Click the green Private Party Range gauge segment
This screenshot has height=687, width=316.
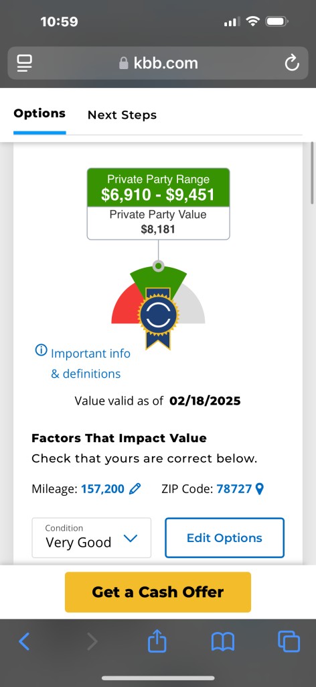coord(158,277)
